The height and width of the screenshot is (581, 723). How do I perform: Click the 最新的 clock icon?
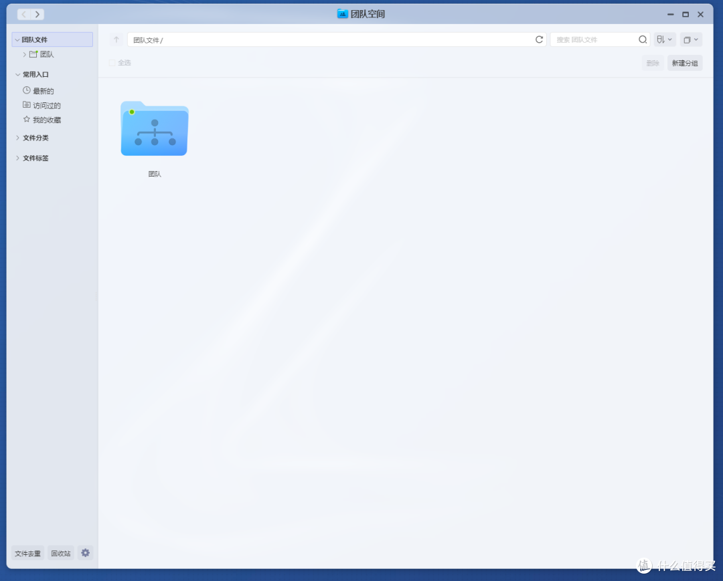coord(27,90)
